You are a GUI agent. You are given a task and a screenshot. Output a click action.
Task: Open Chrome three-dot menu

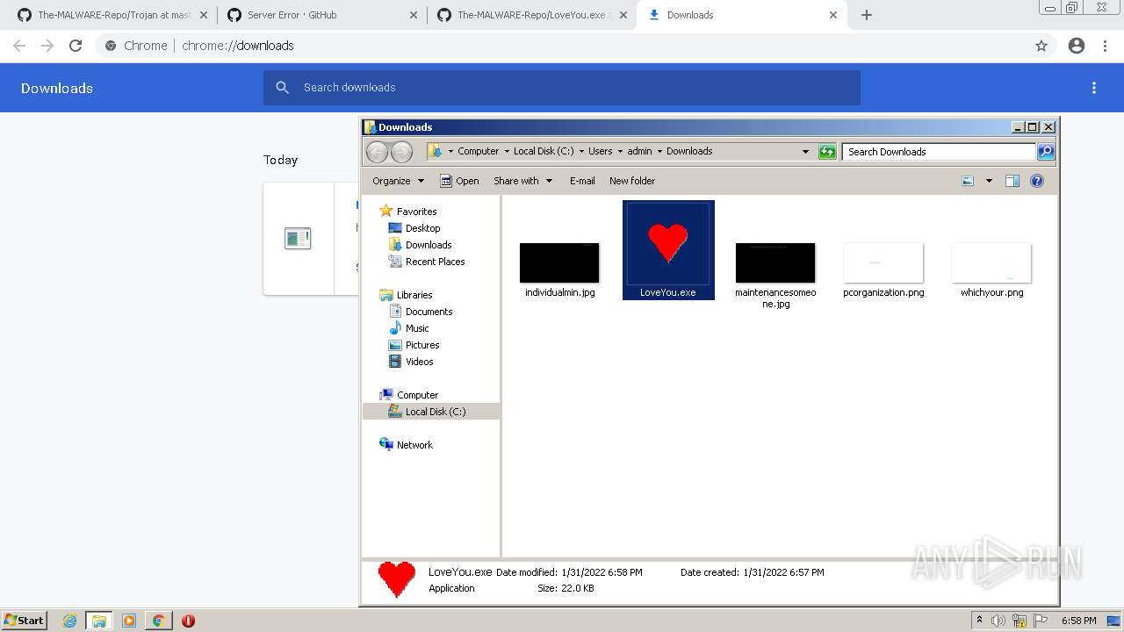pos(1105,46)
